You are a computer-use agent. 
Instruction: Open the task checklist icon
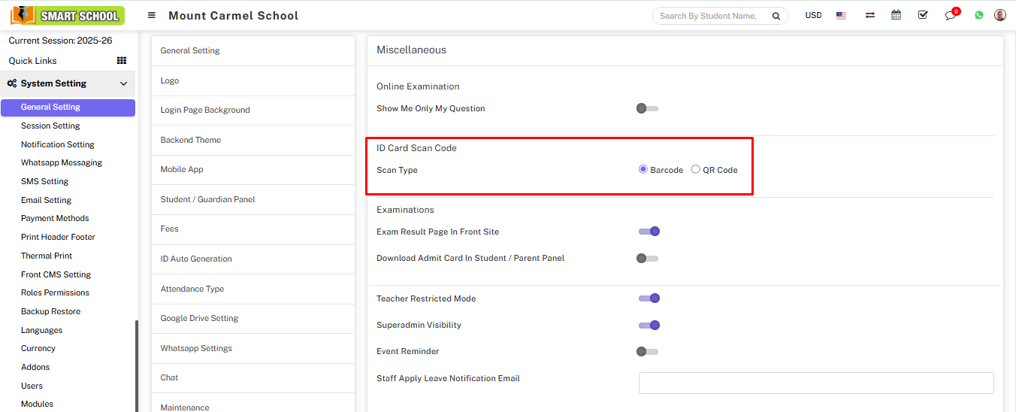(923, 15)
